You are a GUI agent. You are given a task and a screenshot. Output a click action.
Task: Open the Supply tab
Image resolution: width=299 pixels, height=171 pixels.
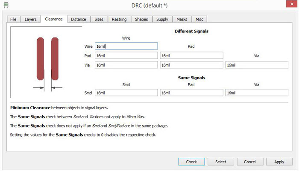click(162, 20)
